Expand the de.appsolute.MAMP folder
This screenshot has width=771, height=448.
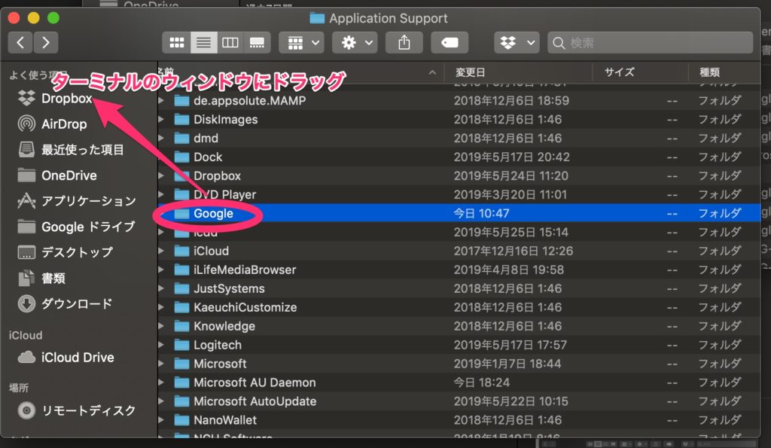[161, 100]
